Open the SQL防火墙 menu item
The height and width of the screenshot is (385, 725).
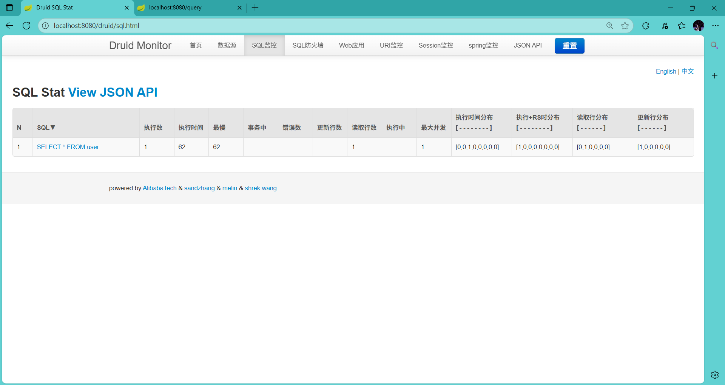[308, 46]
